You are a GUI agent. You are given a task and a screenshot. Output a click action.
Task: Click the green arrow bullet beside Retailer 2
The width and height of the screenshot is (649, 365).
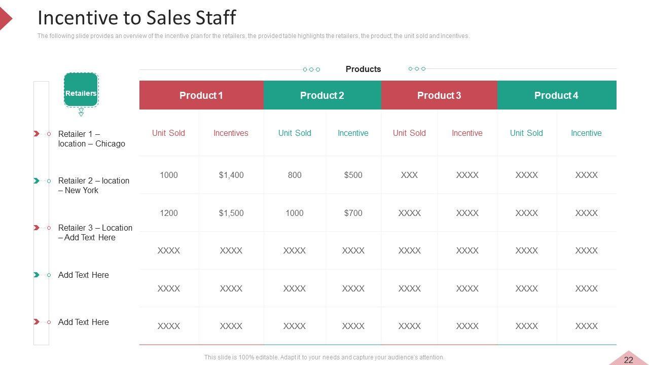(37, 181)
